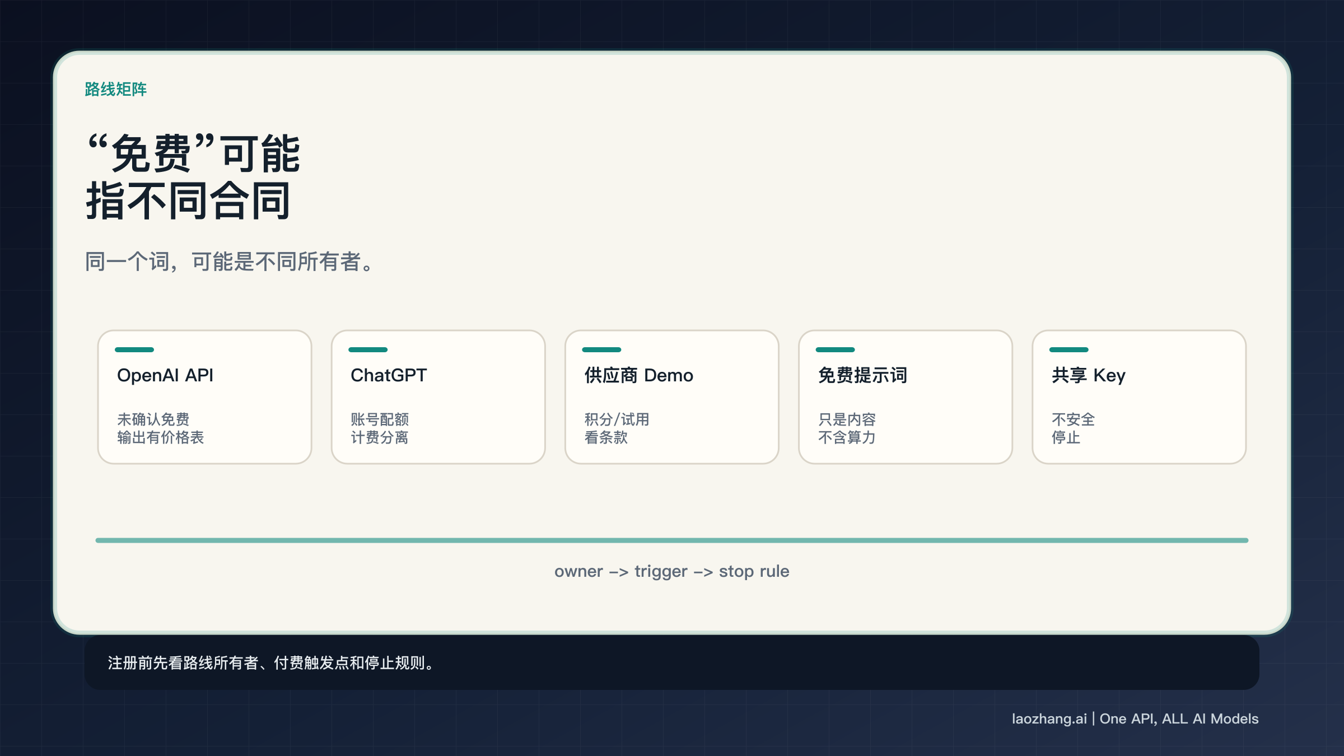
Task: Click the teal accent bar on 供应商 Demo card
Action: pyautogui.click(x=601, y=349)
